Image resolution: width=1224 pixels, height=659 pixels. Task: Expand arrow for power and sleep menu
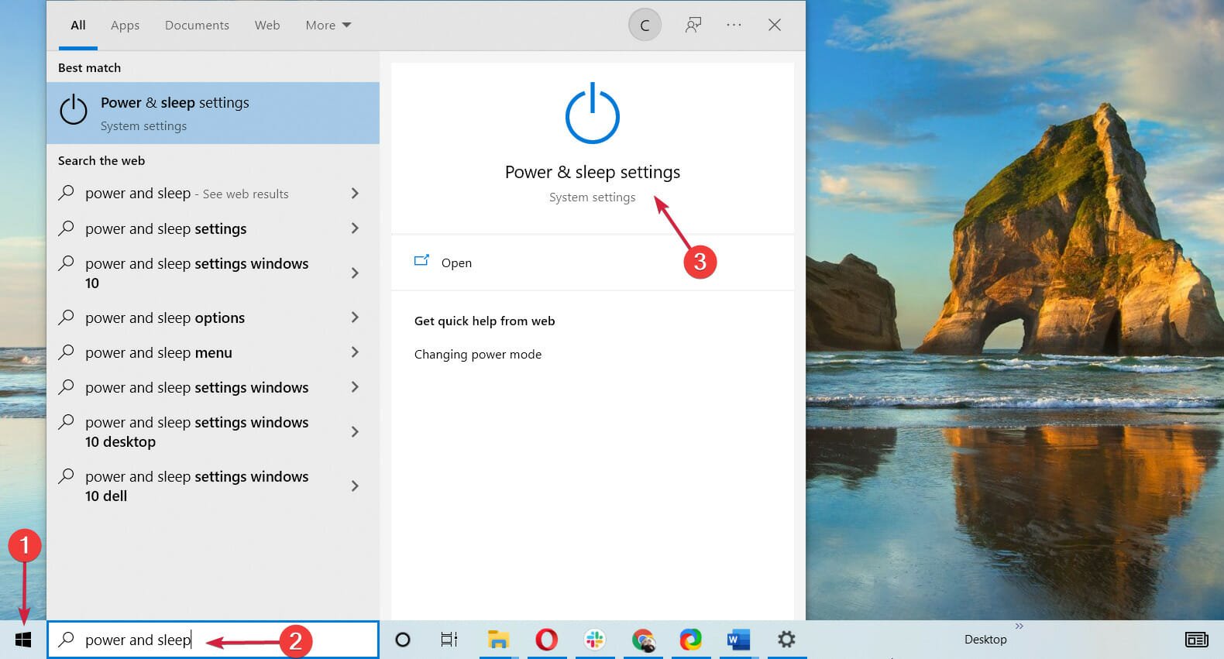(355, 352)
